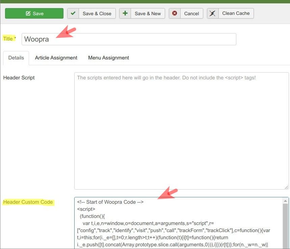Click the red X cancel icon

[175, 13]
